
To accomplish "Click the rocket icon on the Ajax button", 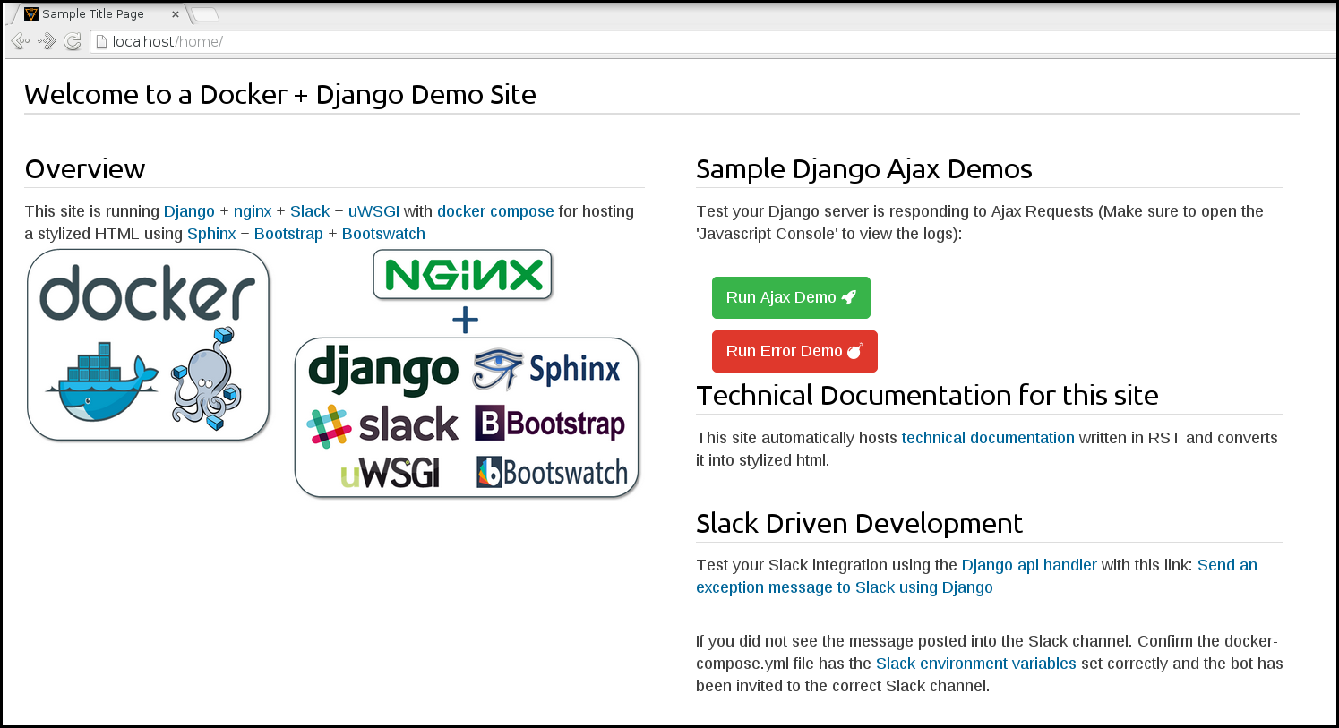I will (x=849, y=297).
